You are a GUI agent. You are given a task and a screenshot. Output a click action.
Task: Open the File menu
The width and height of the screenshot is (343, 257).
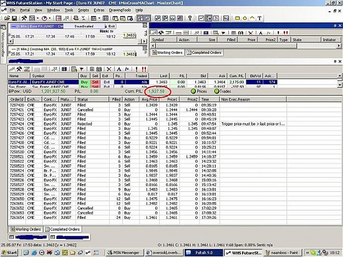pos(12,10)
